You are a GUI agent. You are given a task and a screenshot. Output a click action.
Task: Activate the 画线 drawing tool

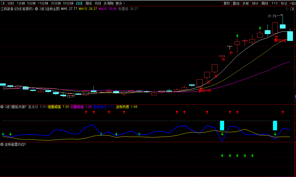pos(265,3)
